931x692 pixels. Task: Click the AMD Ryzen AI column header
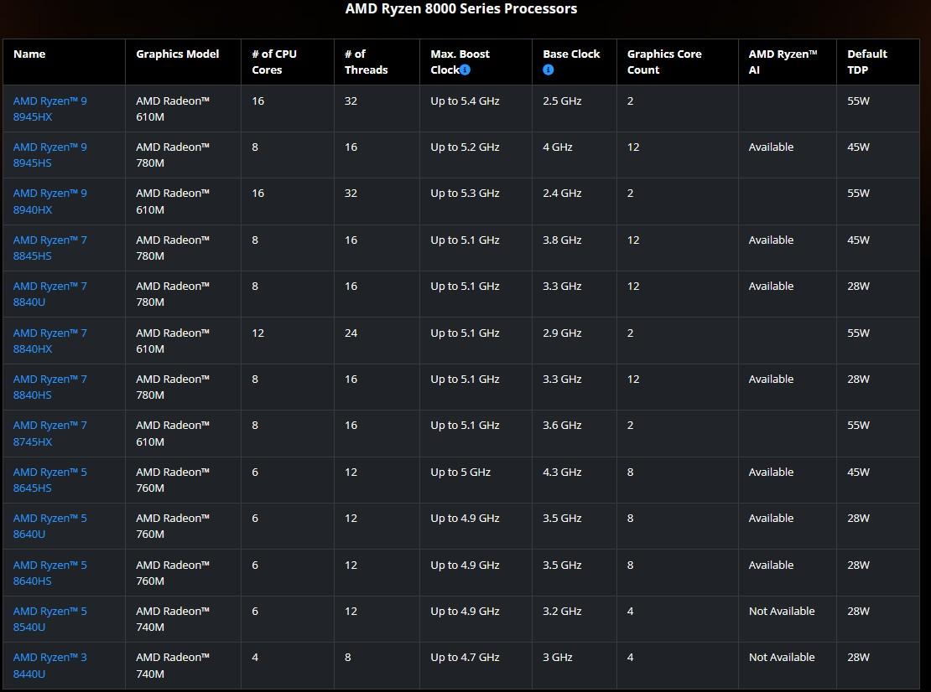(783, 62)
